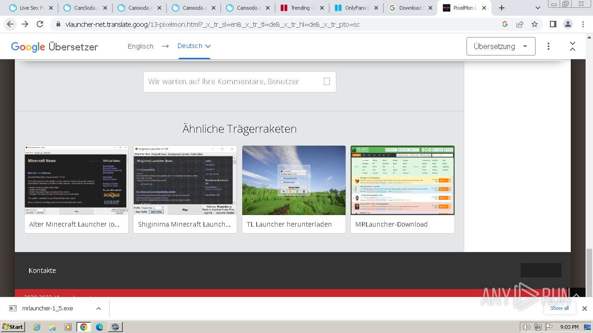593x333 pixels.
Task: Close the Live Sex tab
Action: [x=51, y=8]
